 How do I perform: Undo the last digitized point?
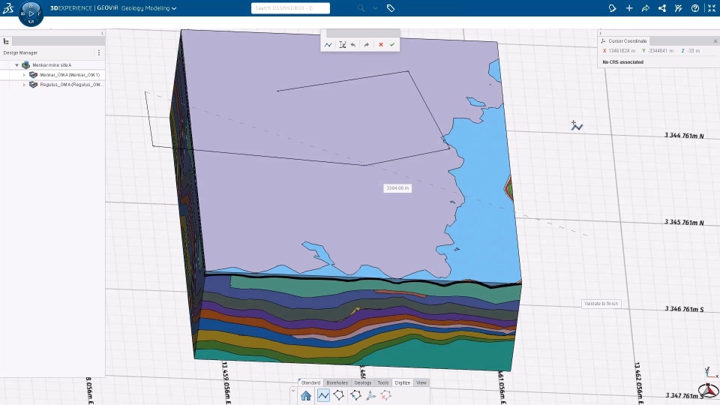click(353, 44)
